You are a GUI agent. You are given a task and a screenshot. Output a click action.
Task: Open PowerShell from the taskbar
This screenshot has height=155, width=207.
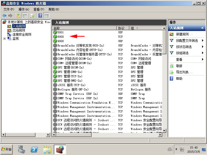(35, 150)
